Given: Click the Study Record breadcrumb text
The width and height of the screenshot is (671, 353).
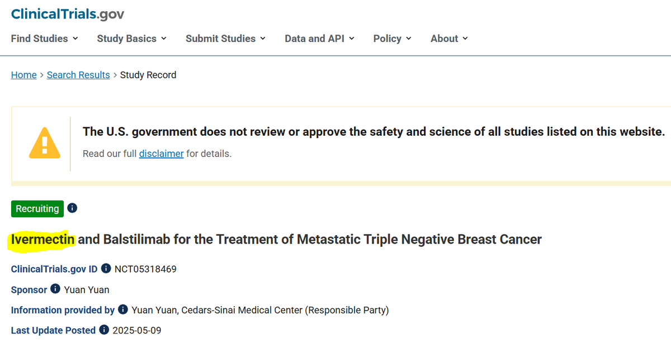Looking at the screenshot, I should [148, 75].
